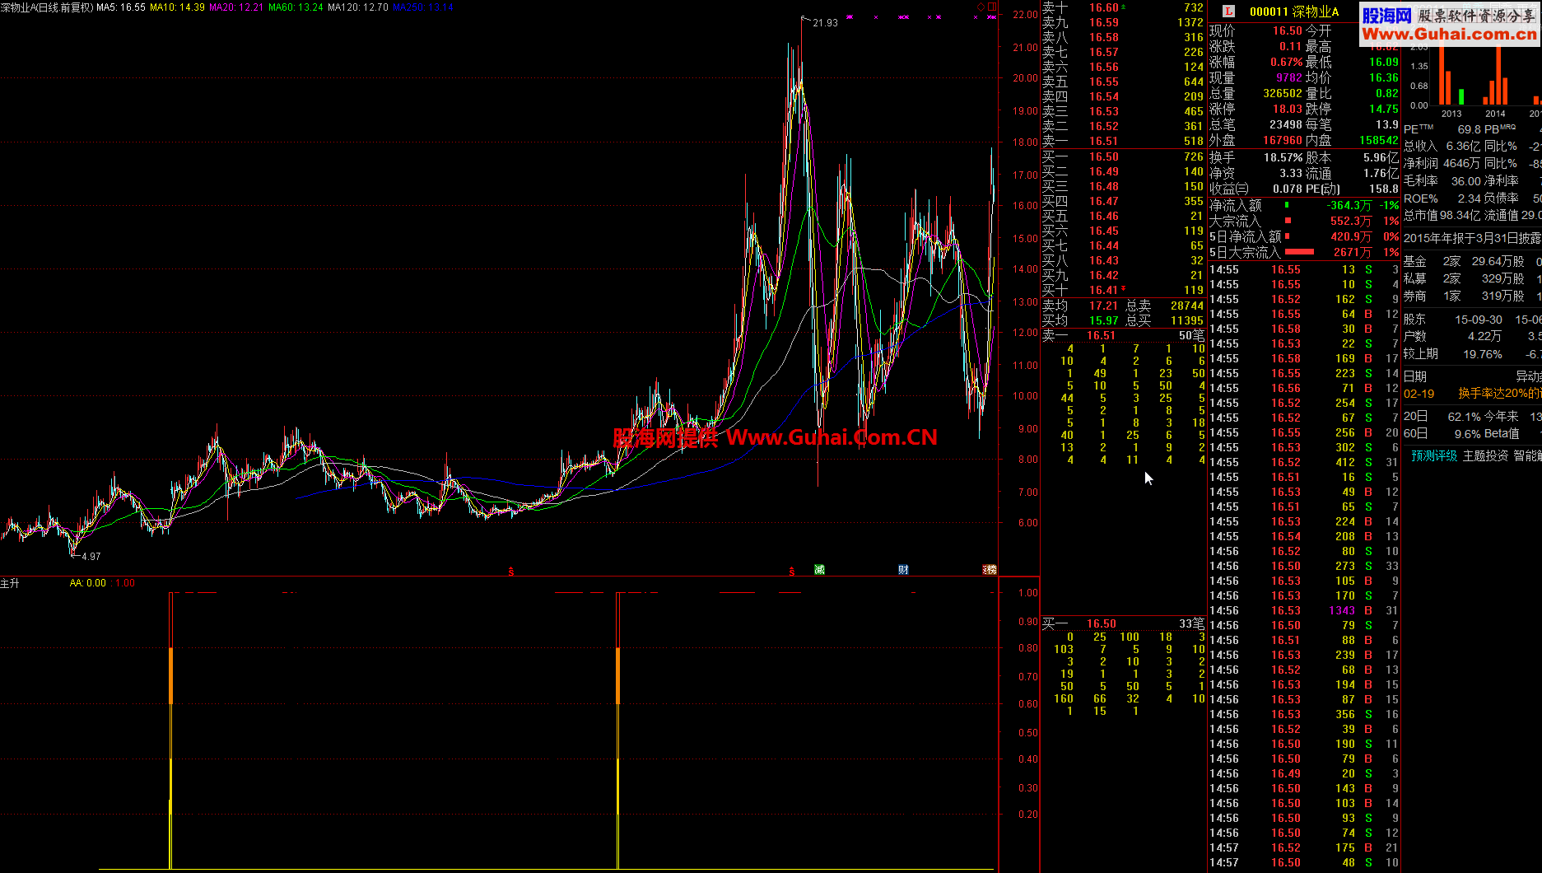Screen dimensions: 1542x873
Task: Click the MA120: 12.70 indicator label
Action: click(x=358, y=7)
